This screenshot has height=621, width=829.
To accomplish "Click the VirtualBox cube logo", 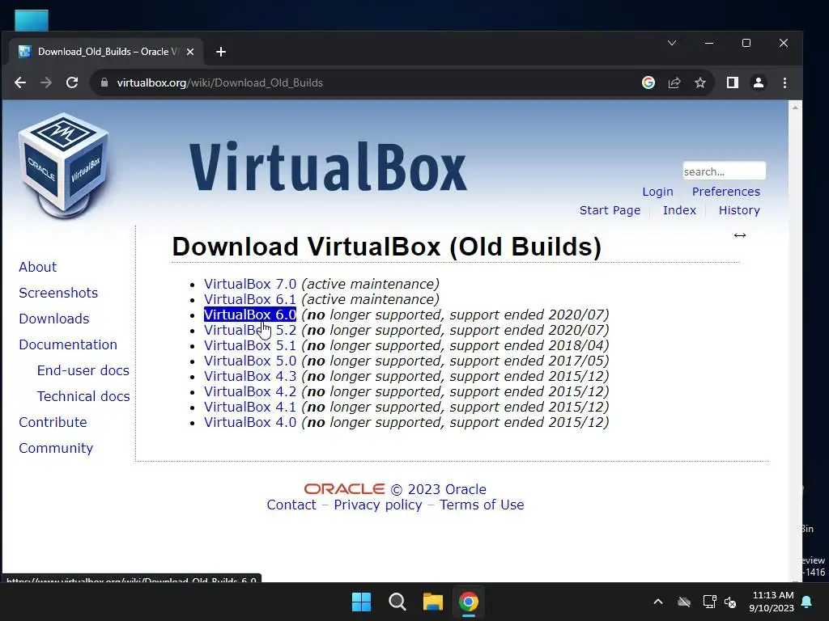I will (65, 166).
